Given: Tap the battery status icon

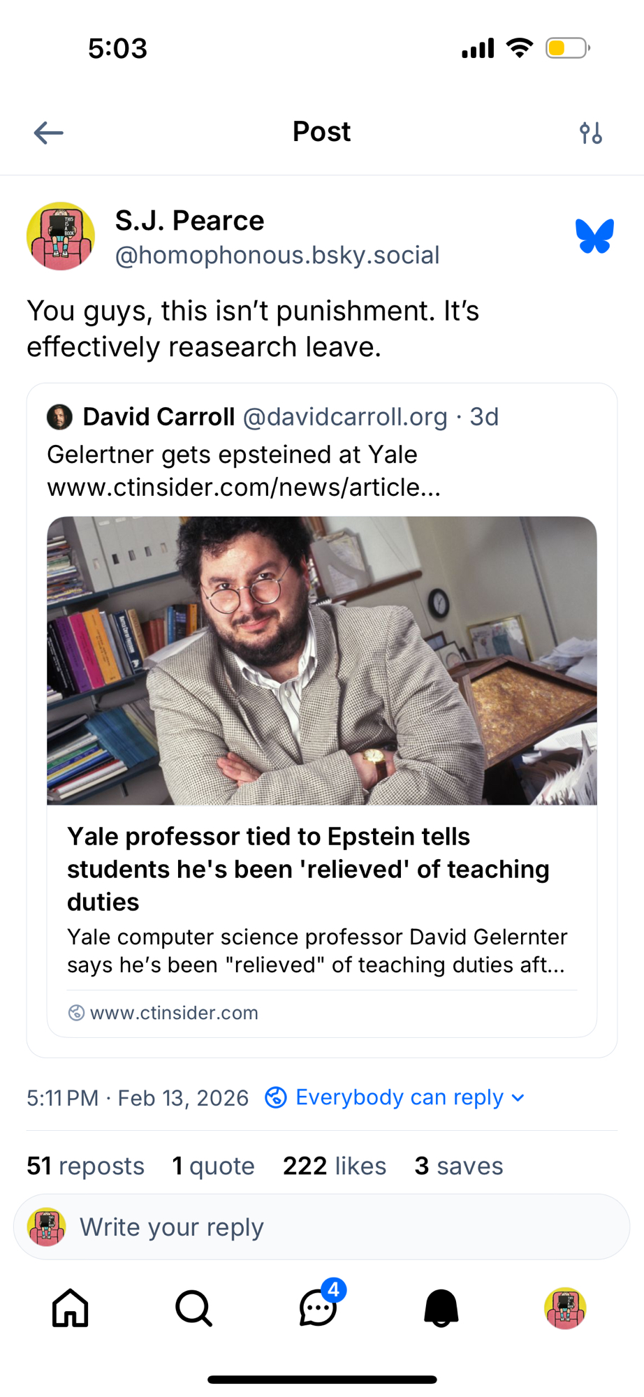Looking at the screenshot, I should pos(567,48).
